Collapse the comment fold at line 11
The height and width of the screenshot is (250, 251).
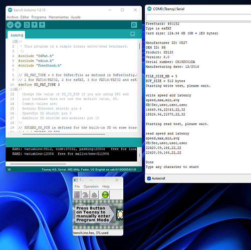pos(16,89)
